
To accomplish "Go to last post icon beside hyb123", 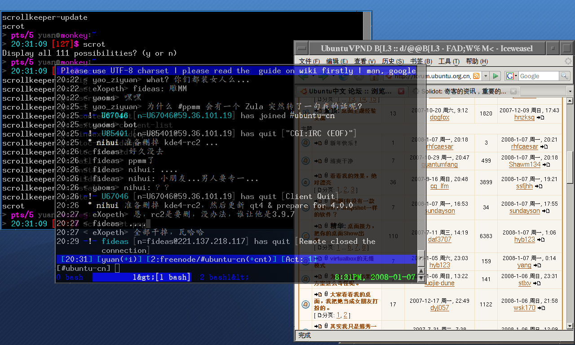I will [x=540, y=240].
